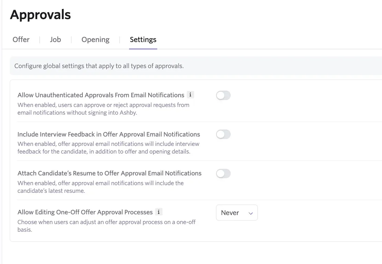Select the Settings tab
Viewport: 382px width, 264px height.
point(143,39)
